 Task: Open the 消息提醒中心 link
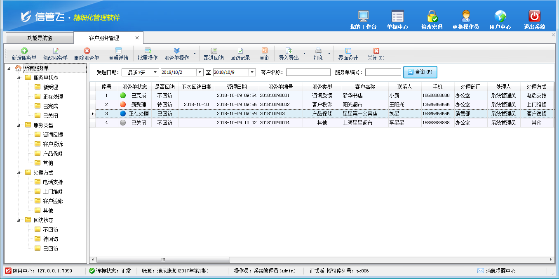[x=500, y=271]
